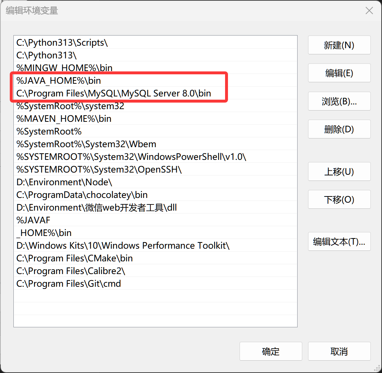
Task: Select the C:\Python313\Scripts\ entry
Action: (x=155, y=42)
